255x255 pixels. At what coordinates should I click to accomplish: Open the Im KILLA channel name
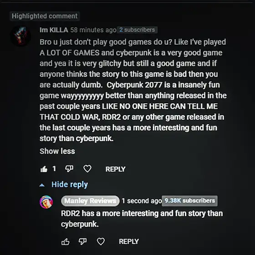[54, 30]
